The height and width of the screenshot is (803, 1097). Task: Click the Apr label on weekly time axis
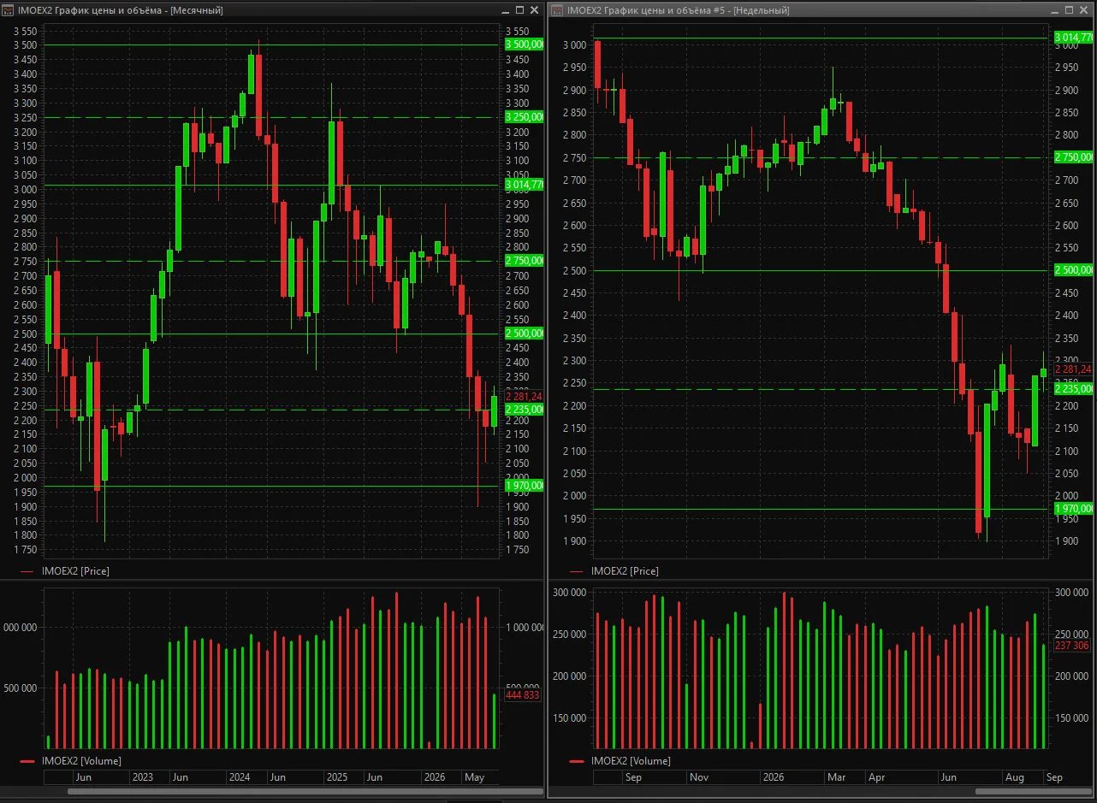(x=876, y=777)
